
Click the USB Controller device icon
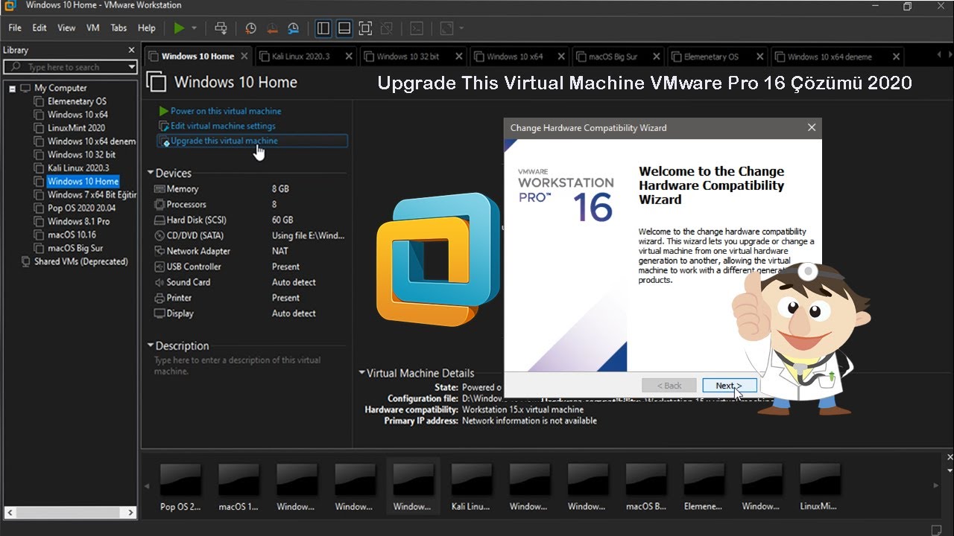click(x=159, y=267)
